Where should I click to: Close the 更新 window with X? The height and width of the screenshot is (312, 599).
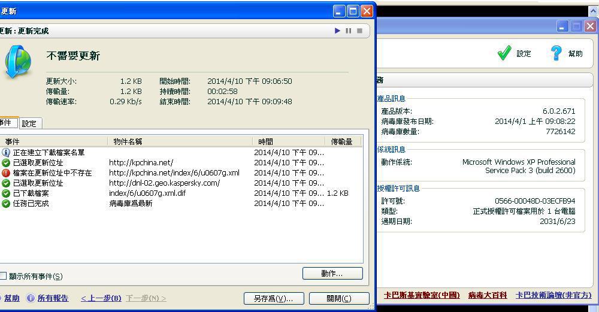tap(367, 11)
